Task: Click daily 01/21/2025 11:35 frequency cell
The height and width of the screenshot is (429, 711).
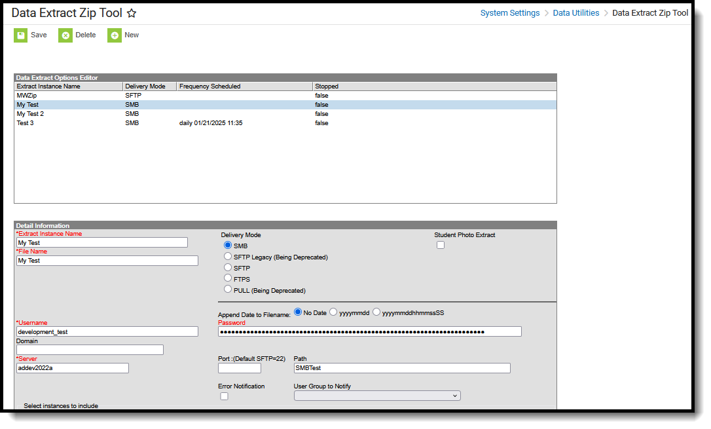Action: (x=211, y=123)
